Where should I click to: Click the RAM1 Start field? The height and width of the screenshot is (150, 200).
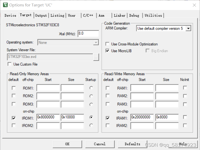point(142,88)
